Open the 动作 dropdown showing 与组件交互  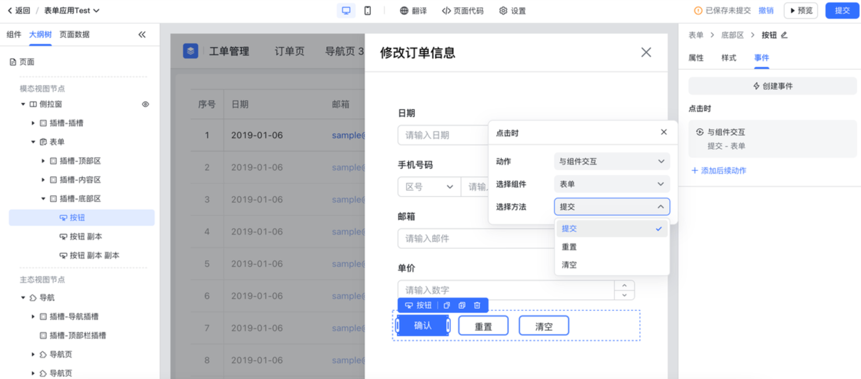(x=612, y=162)
